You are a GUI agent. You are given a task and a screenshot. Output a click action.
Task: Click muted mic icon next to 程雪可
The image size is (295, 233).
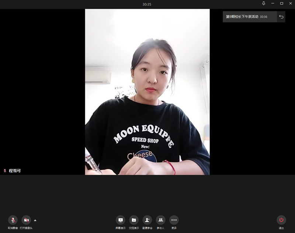click(5, 171)
